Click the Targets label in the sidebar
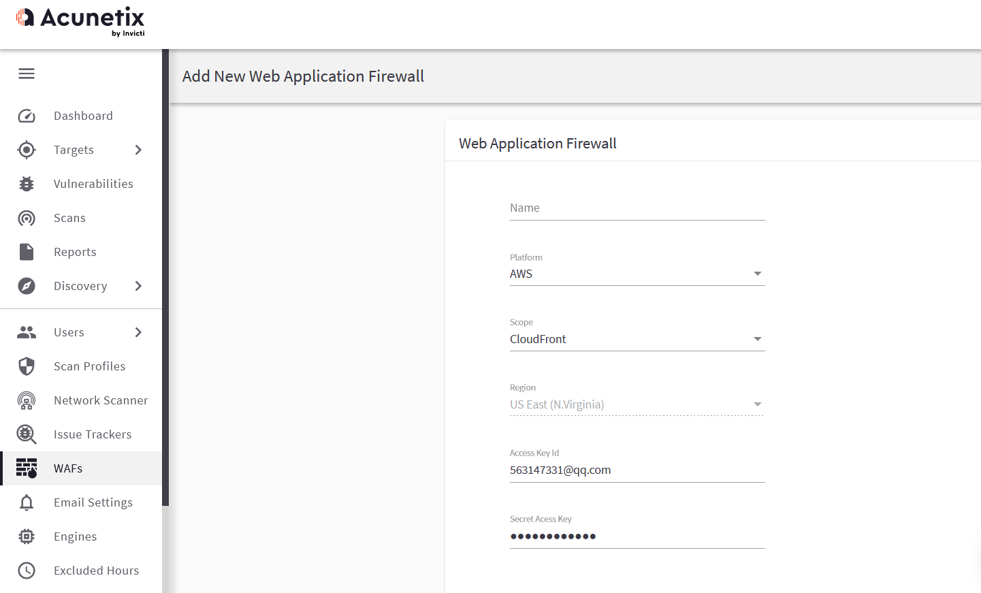The image size is (981, 593). click(74, 150)
